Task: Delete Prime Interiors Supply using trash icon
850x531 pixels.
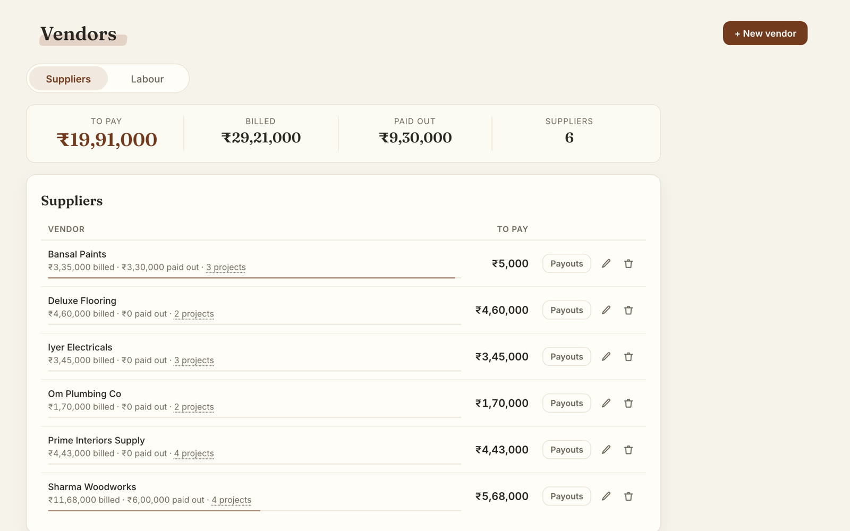Action: (x=628, y=450)
